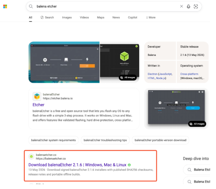Click the search box containing balena etcher
This screenshot has height=189, width=216.
click(114, 6)
